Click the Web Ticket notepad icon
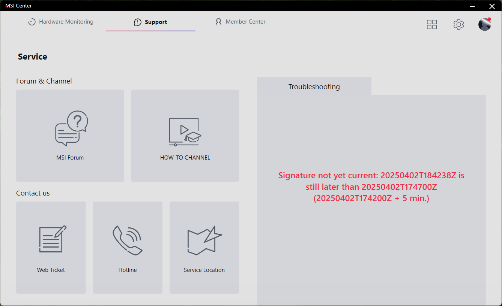 (x=53, y=239)
